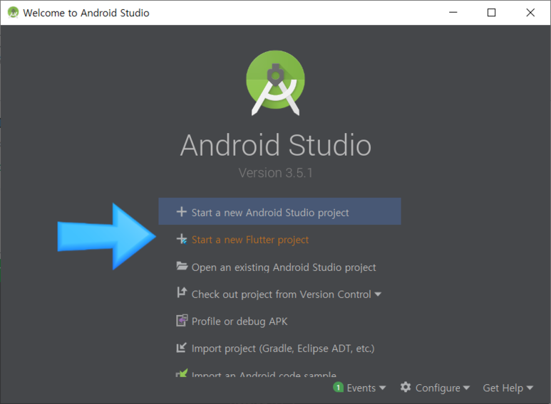The image size is (551, 404).
Task: Open the Check out project from Version Control menu
Action: click(279, 294)
